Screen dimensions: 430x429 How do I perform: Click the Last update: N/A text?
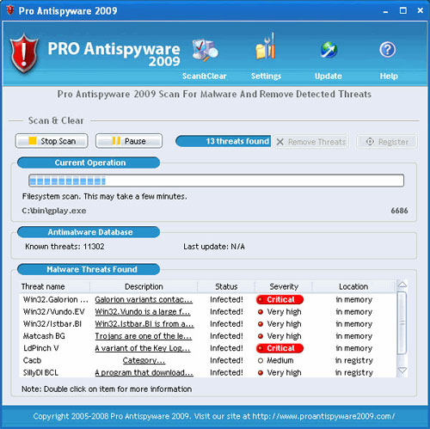pyautogui.click(x=214, y=247)
